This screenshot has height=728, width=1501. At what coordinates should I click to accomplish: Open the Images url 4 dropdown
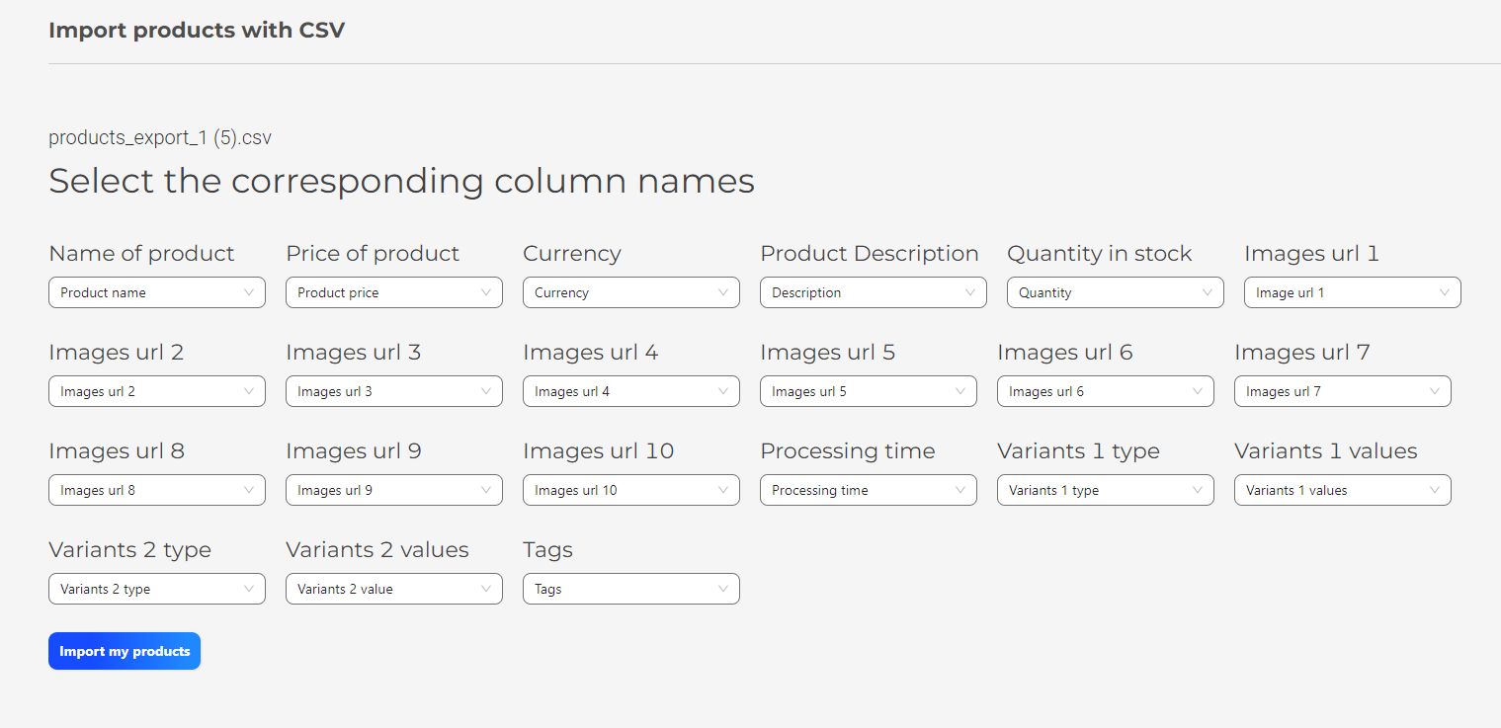630,391
